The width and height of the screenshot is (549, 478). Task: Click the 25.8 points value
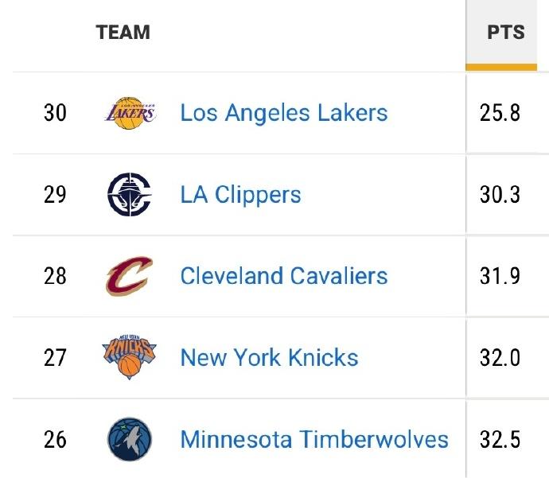(500, 113)
